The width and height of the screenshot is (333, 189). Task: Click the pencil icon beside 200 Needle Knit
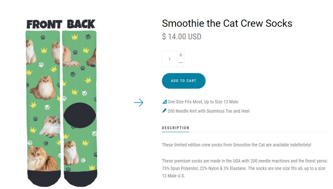pyautogui.click(x=164, y=111)
